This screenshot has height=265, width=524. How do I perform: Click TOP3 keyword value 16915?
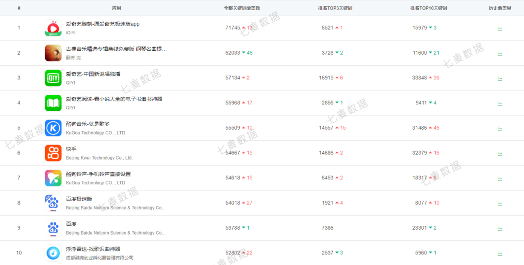pyautogui.click(x=326, y=78)
